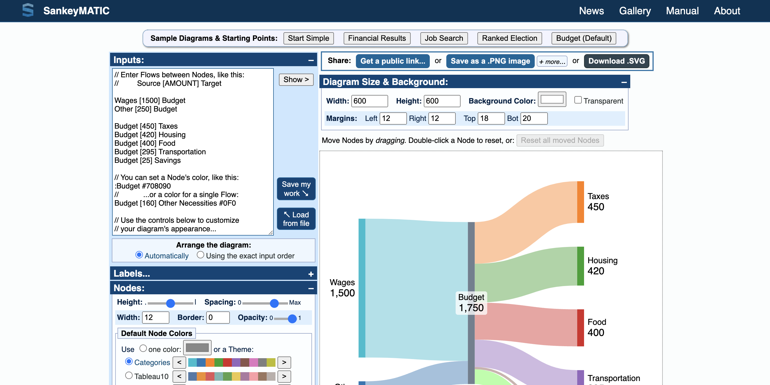Click the Bot margin field
The height and width of the screenshot is (385, 770).
534,118
